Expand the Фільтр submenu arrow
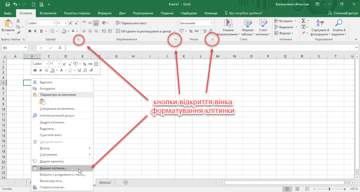Screen dimensions: 360x192 click(x=90, y=148)
